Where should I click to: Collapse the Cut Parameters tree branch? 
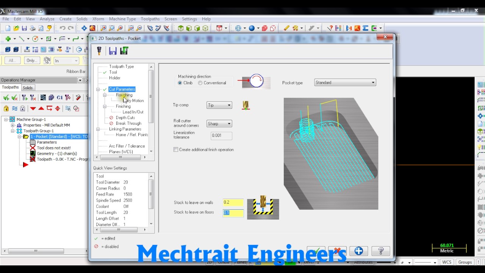coord(98,89)
